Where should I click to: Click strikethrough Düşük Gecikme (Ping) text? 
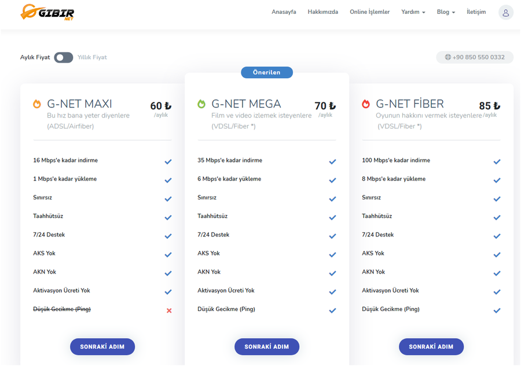tap(62, 309)
